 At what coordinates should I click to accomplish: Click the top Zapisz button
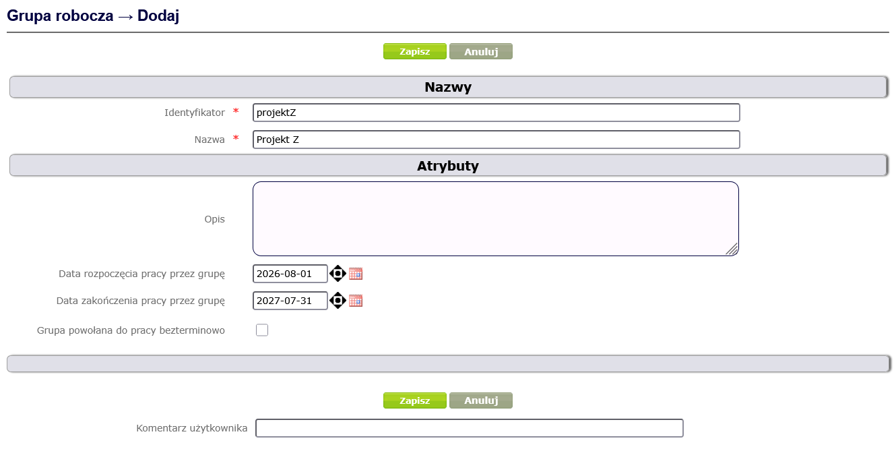coord(415,51)
